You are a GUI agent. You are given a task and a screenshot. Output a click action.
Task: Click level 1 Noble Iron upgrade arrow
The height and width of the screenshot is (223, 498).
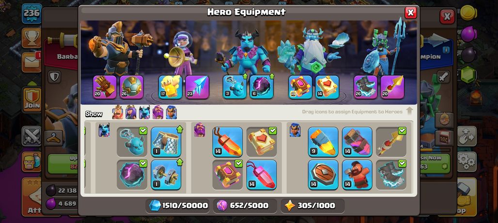(x=179, y=162)
